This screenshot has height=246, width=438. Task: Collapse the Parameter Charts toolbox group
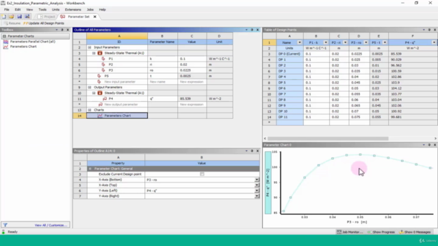click(x=4, y=36)
